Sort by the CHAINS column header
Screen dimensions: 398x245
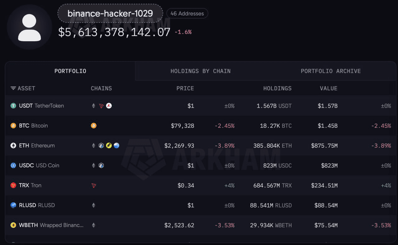point(101,88)
